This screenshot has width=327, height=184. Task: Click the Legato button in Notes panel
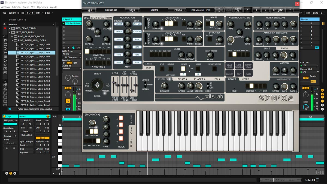27,131
